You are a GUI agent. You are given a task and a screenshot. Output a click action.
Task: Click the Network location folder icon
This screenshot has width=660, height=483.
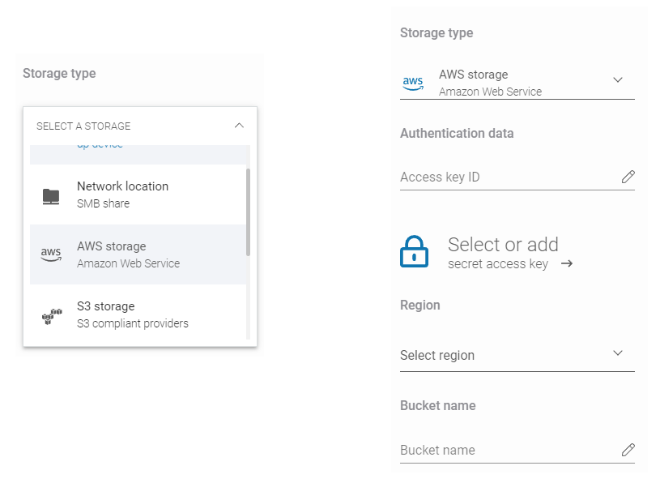coord(51,195)
